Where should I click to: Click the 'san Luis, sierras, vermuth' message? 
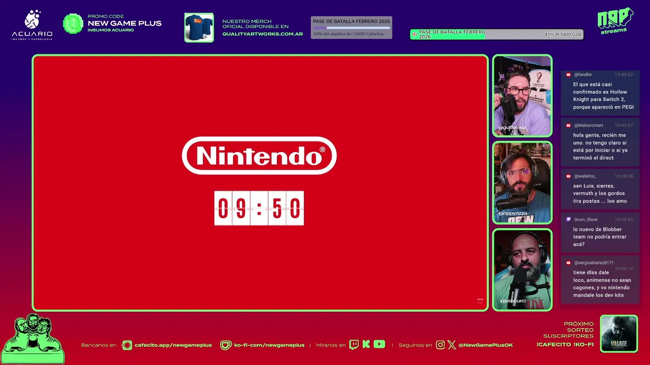[x=600, y=193]
